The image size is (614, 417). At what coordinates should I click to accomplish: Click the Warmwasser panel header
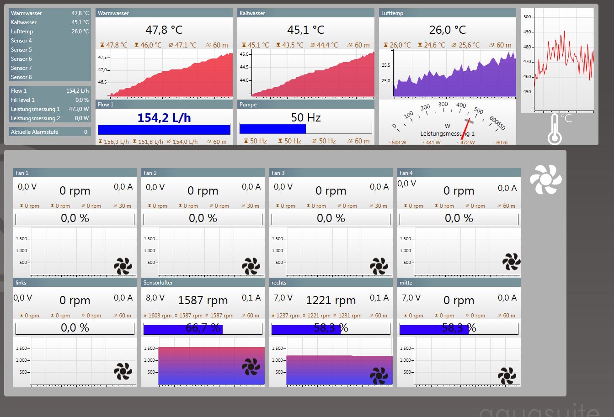point(164,13)
